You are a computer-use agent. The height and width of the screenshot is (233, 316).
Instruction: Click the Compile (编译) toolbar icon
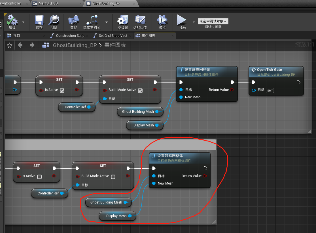point(12,20)
